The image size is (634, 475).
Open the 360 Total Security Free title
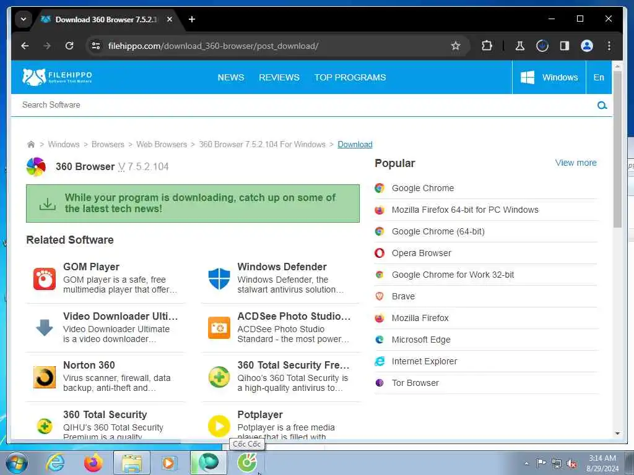[293, 365]
